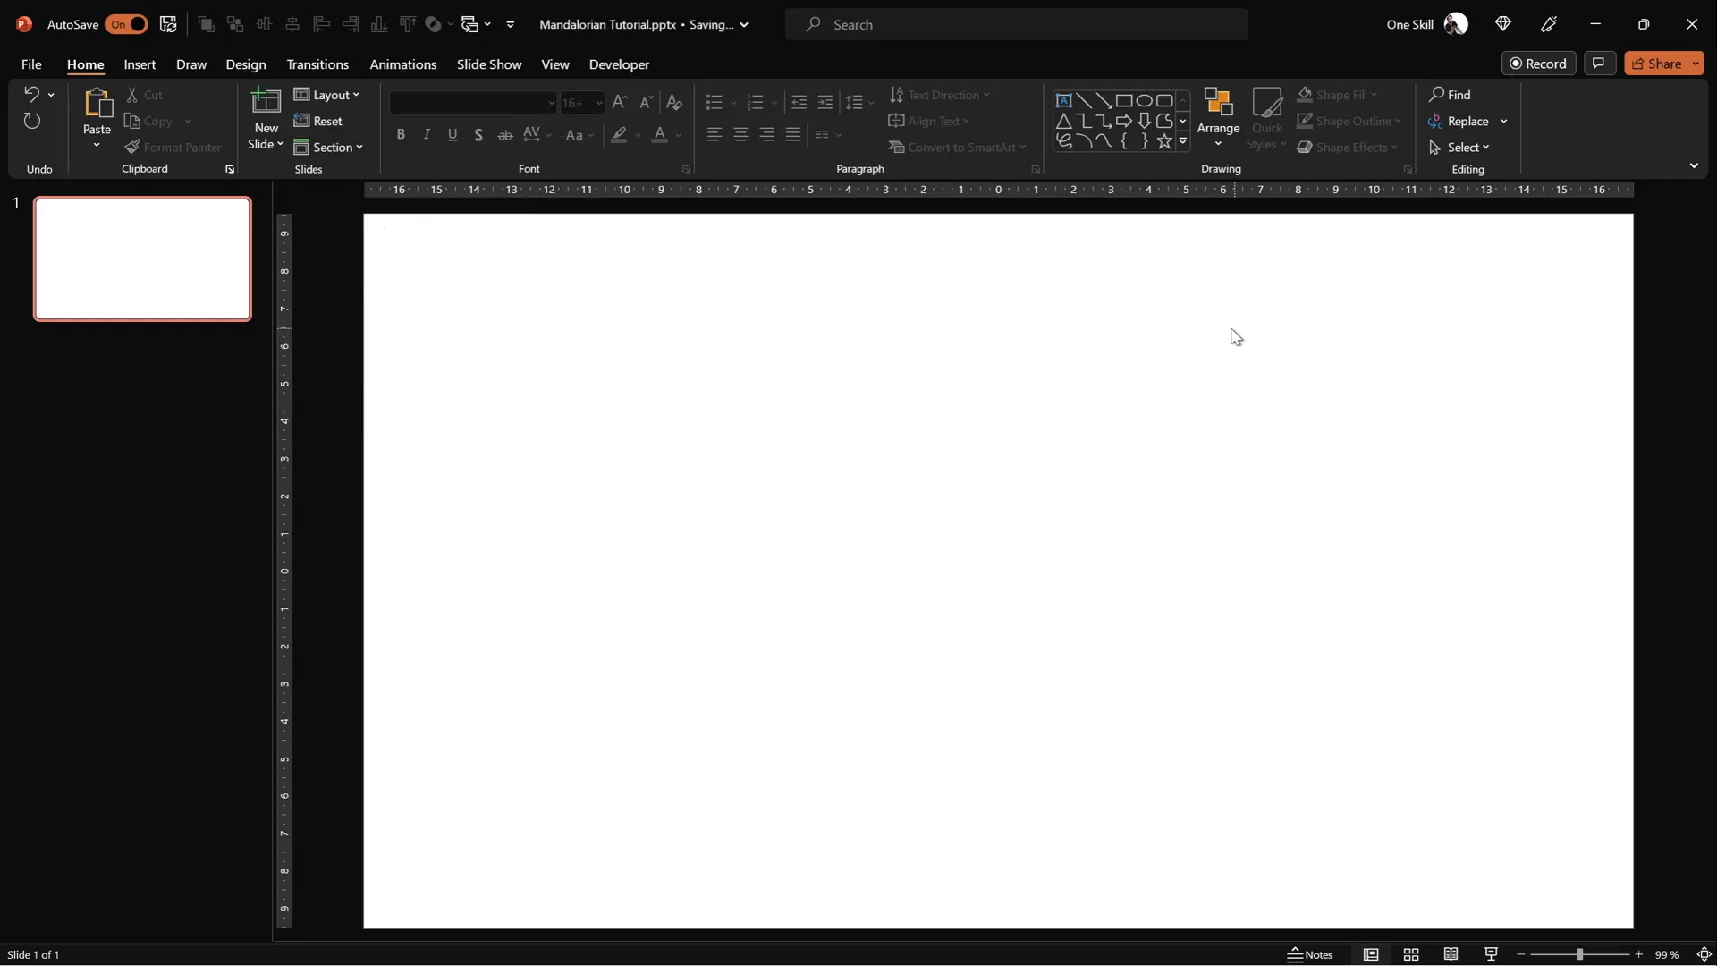Clear all formatting icon
Image resolution: width=1717 pixels, height=966 pixels.
pos(675,102)
